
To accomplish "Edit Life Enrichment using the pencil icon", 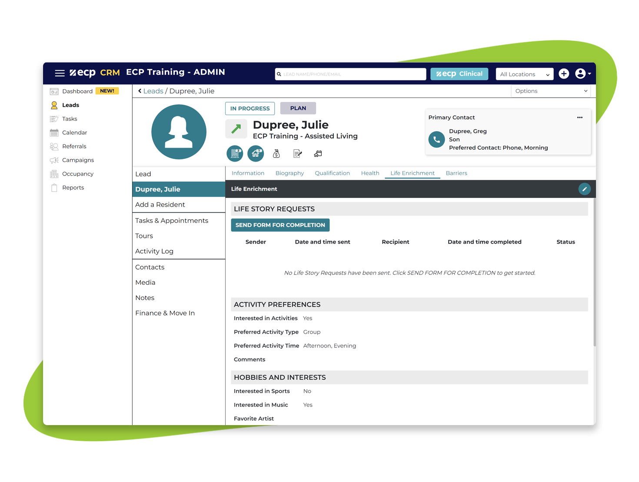I will [x=585, y=189].
